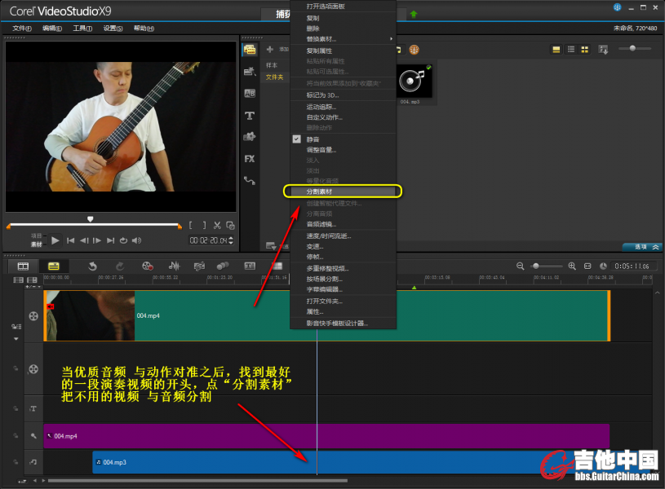
Task: Open the add/remove tracks dropdown
Action: [33, 288]
